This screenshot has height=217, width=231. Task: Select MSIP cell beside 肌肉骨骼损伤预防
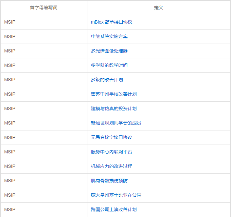(10, 181)
